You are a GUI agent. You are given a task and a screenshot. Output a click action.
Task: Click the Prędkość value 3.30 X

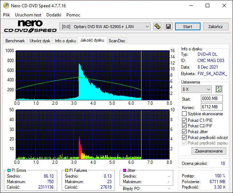click(x=220, y=187)
